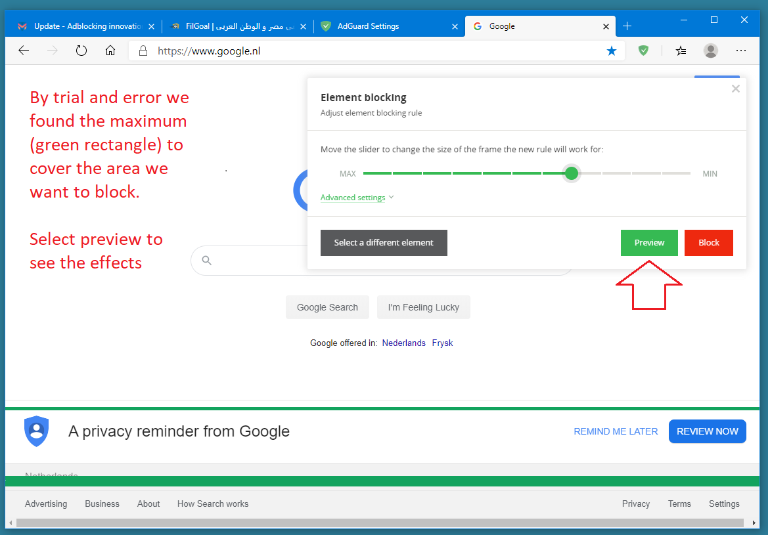Image resolution: width=770 pixels, height=537 pixels.
Task: Open the browser three-dot menu
Action: click(741, 51)
